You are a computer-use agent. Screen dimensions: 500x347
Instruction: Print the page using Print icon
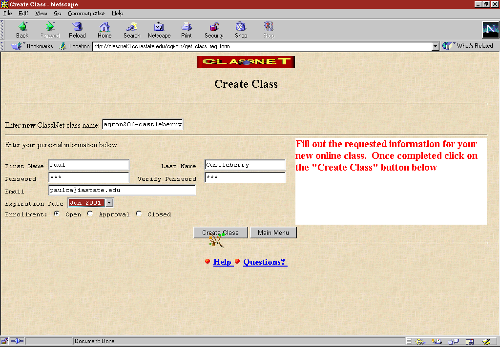pyautogui.click(x=187, y=29)
